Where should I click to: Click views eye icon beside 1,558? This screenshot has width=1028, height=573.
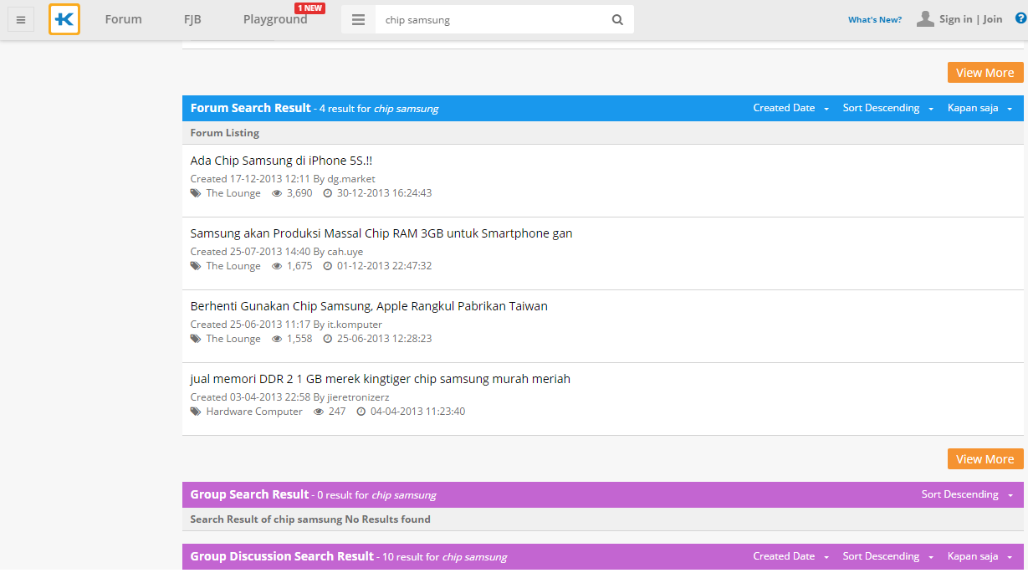(x=277, y=339)
